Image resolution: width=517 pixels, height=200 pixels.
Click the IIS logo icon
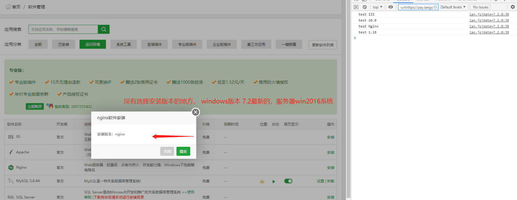(x=11, y=137)
